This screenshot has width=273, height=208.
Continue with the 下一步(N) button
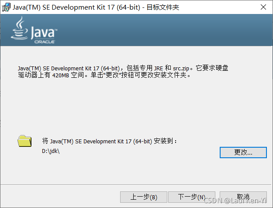[x=192, y=197]
